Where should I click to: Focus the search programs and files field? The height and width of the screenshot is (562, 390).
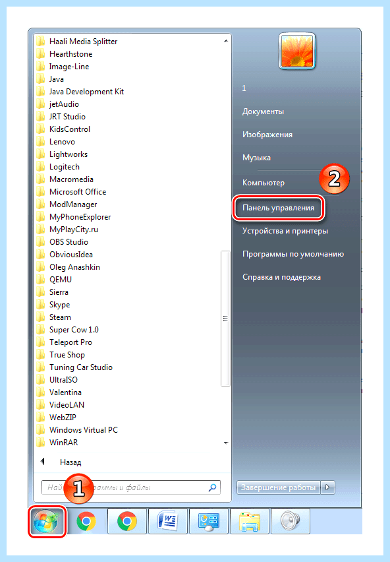131,487
